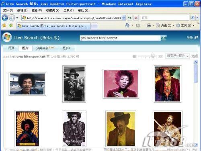The image size is (201, 151).
Task: Click the Home page toolbar icon
Action: [127, 25]
